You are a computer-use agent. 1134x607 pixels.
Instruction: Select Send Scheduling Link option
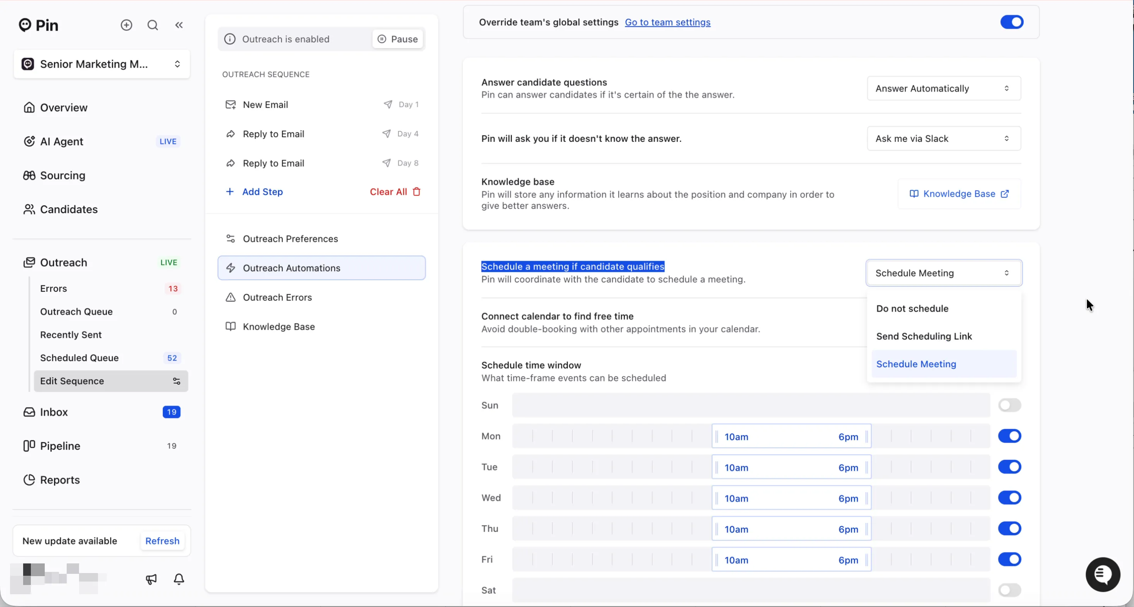944,336
